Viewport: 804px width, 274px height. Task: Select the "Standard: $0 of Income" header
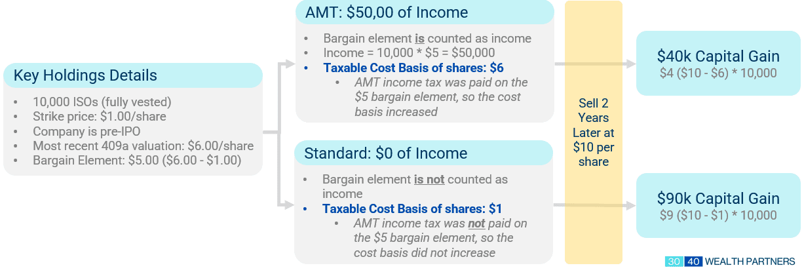[385, 153]
